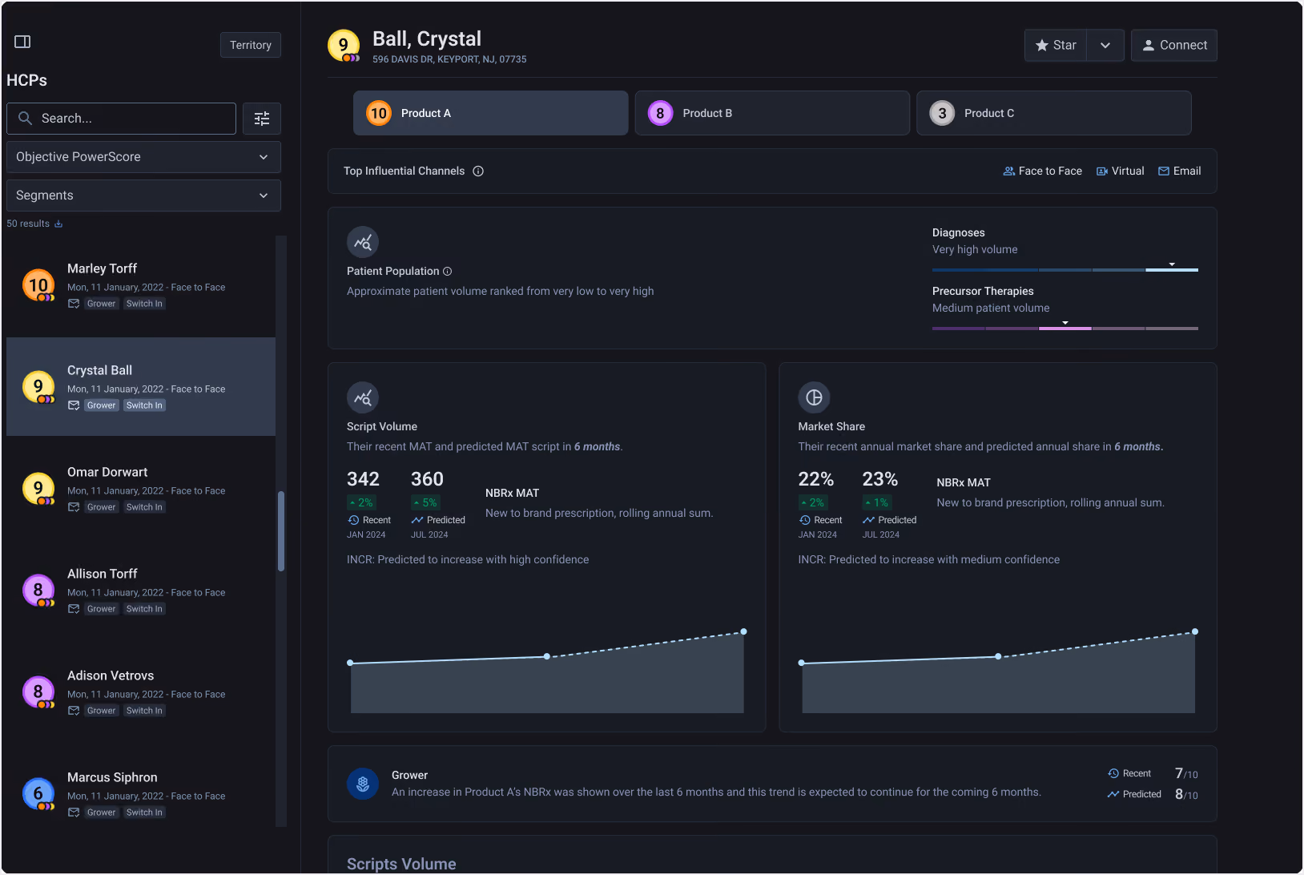Click the Script Volume chart icon
Screen dimensions: 1304x875
tap(363, 397)
